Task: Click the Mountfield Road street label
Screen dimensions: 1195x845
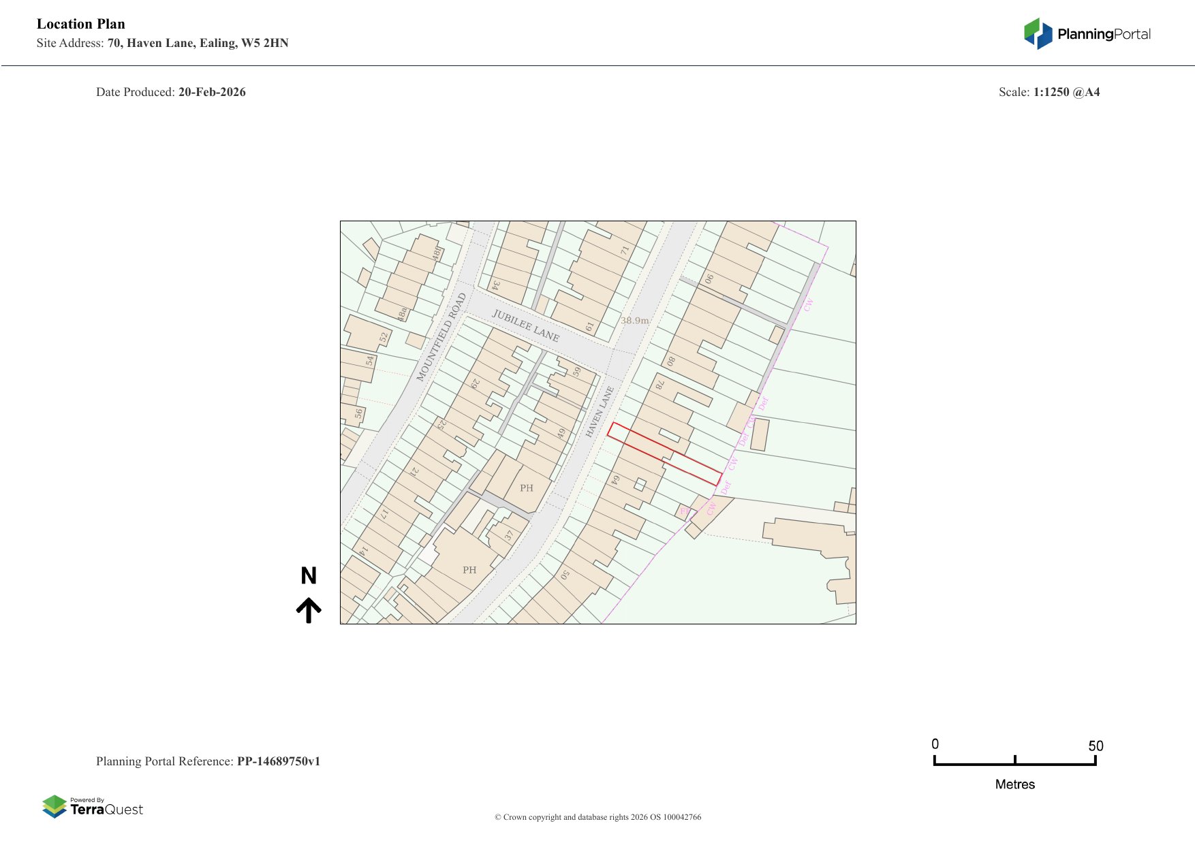Action: 441,337
